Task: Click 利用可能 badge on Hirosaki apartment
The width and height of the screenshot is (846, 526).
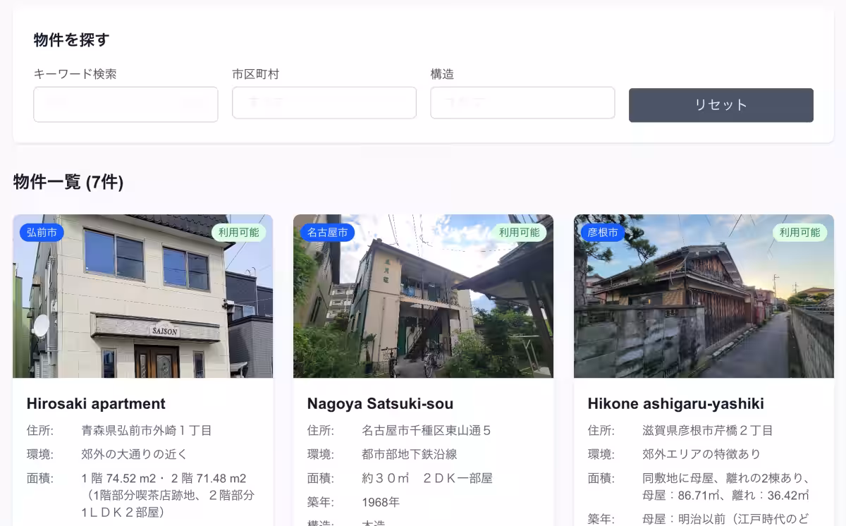Action: pyautogui.click(x=238, y=232)
